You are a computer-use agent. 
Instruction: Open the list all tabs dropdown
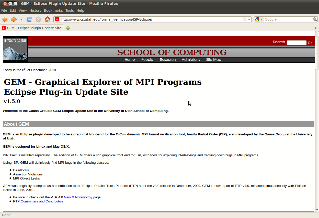click(x=316, y=28)
